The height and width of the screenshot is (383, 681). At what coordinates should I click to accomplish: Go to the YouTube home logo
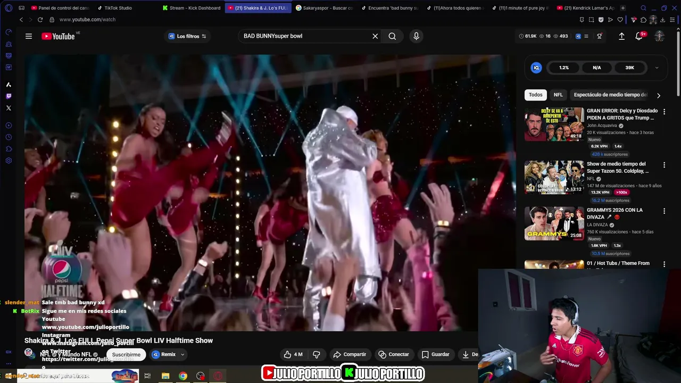tap(58, 36)
